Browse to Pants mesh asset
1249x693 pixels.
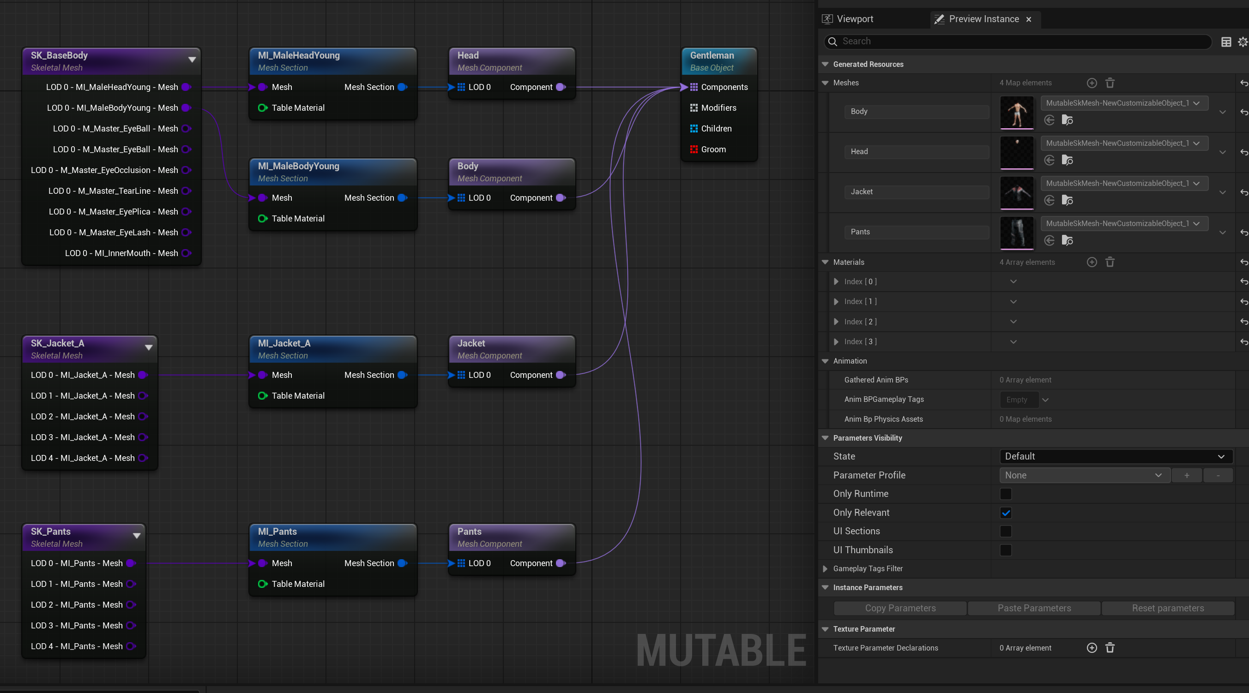click(x=1067, y=241)
